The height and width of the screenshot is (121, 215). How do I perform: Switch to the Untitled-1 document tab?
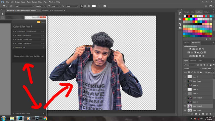pyautogui.click(x=52, y=10)
